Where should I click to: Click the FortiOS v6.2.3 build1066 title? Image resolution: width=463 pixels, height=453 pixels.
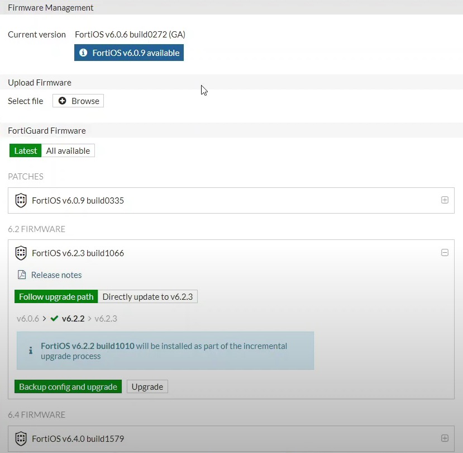(x=78, y=253)
